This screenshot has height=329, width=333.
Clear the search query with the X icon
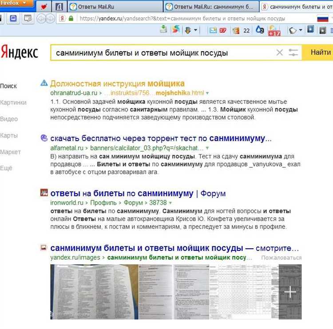click(280, 52)
